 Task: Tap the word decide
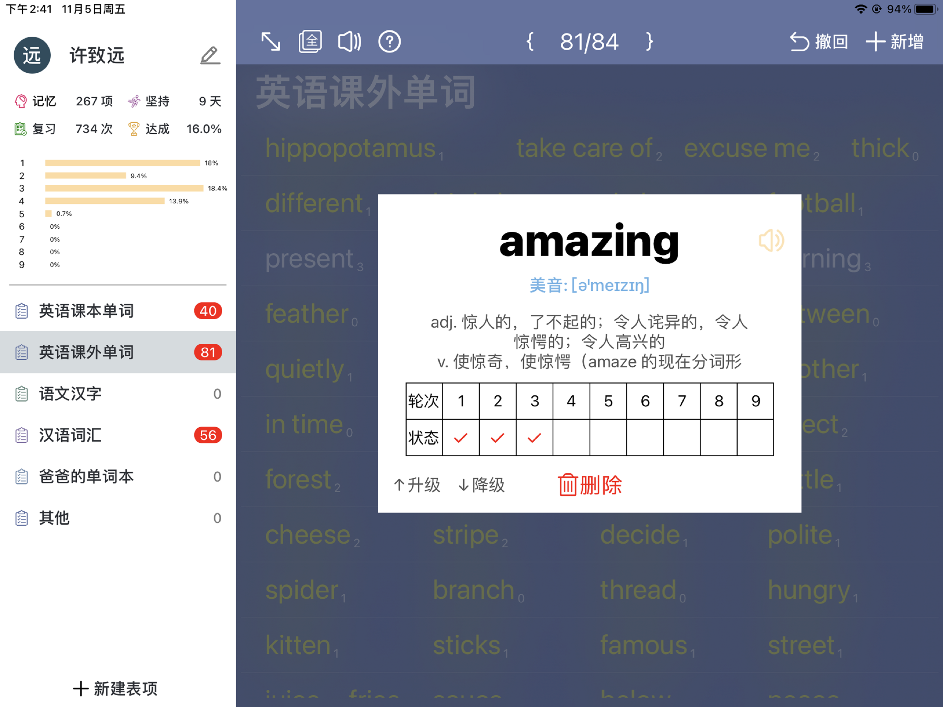point(640,535)
